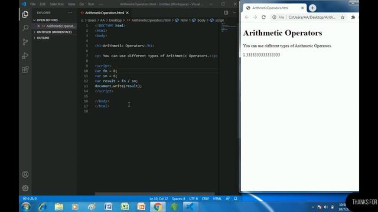The width and height of the screenshot is (378, 212).
Task: Open the Run menu
Action: (x=91, y=4)
